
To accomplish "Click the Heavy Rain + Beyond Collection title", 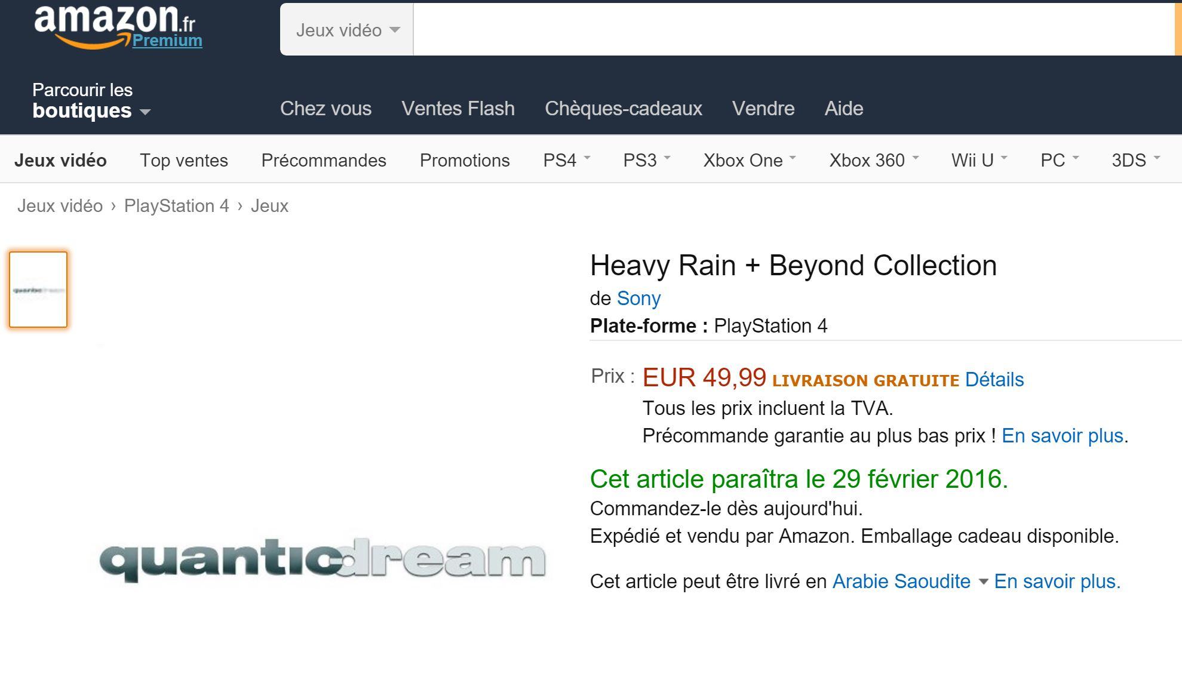I will tap(793, 266).
